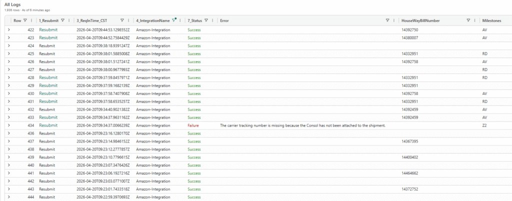Open the 7_Status column options menu
The image size is (512, 201).
tap(212, 20)
